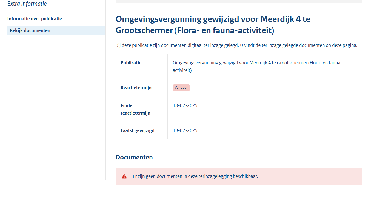Screen dimensions: 388x197
Task: Click the 'Reactietermijn' row label
Action: [x=136, y=88]
